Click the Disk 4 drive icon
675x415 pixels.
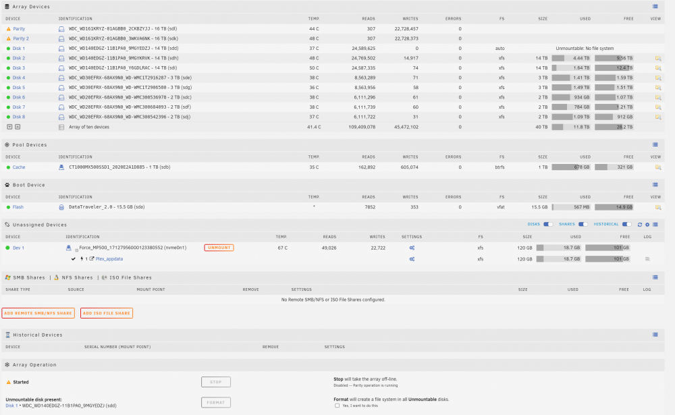(x=61, y=78)
